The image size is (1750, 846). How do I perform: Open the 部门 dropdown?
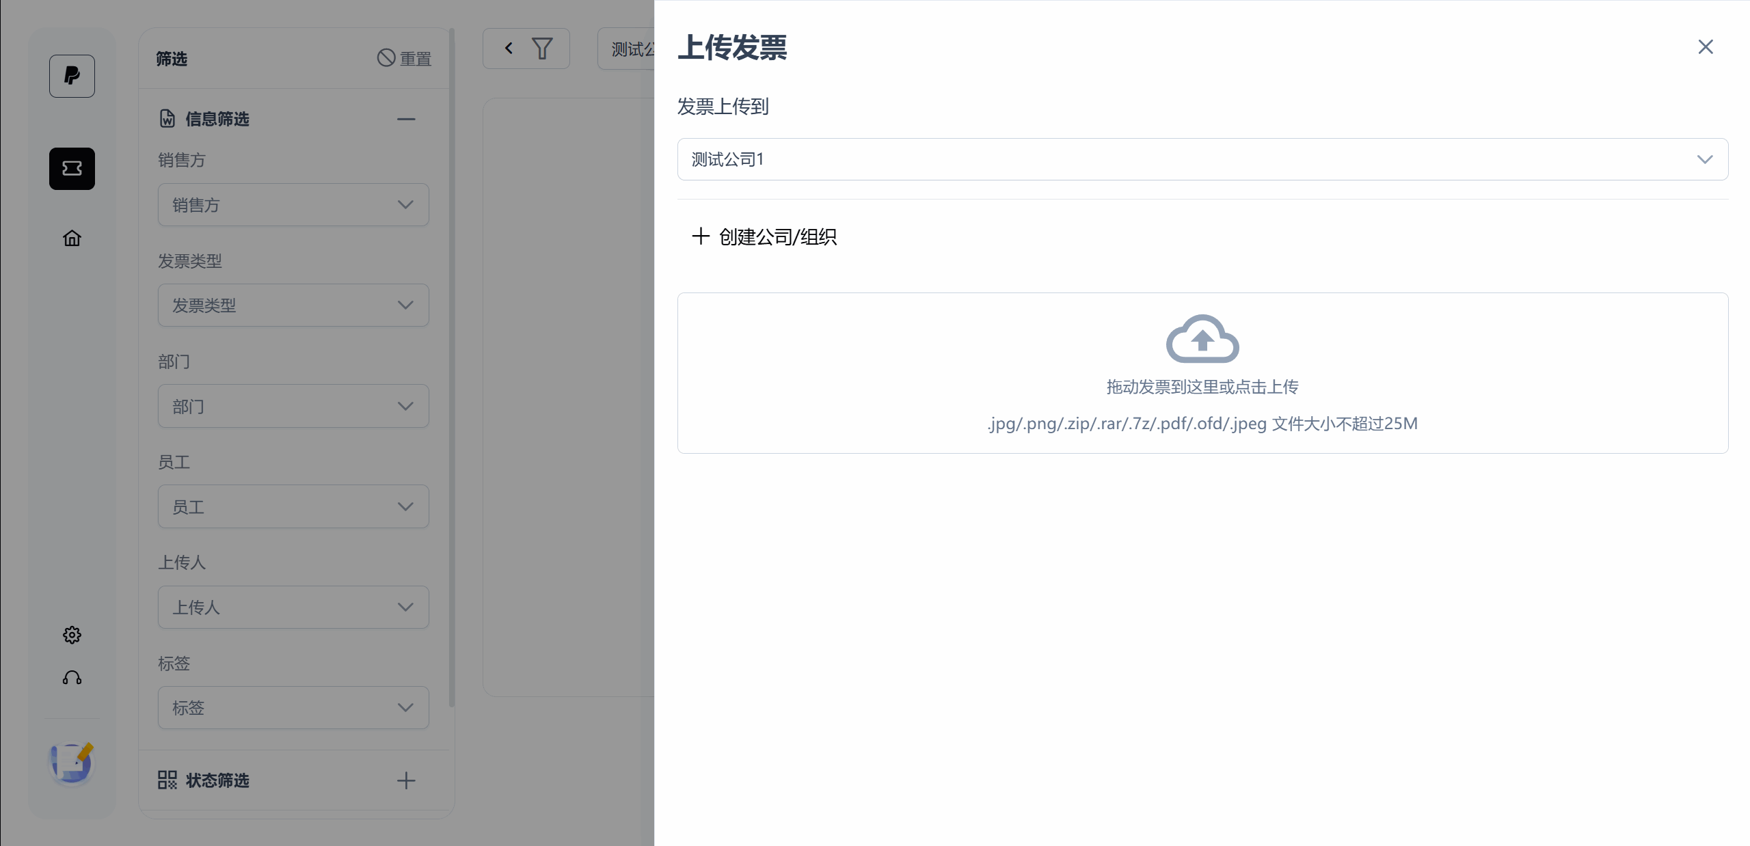coord(293,406)
